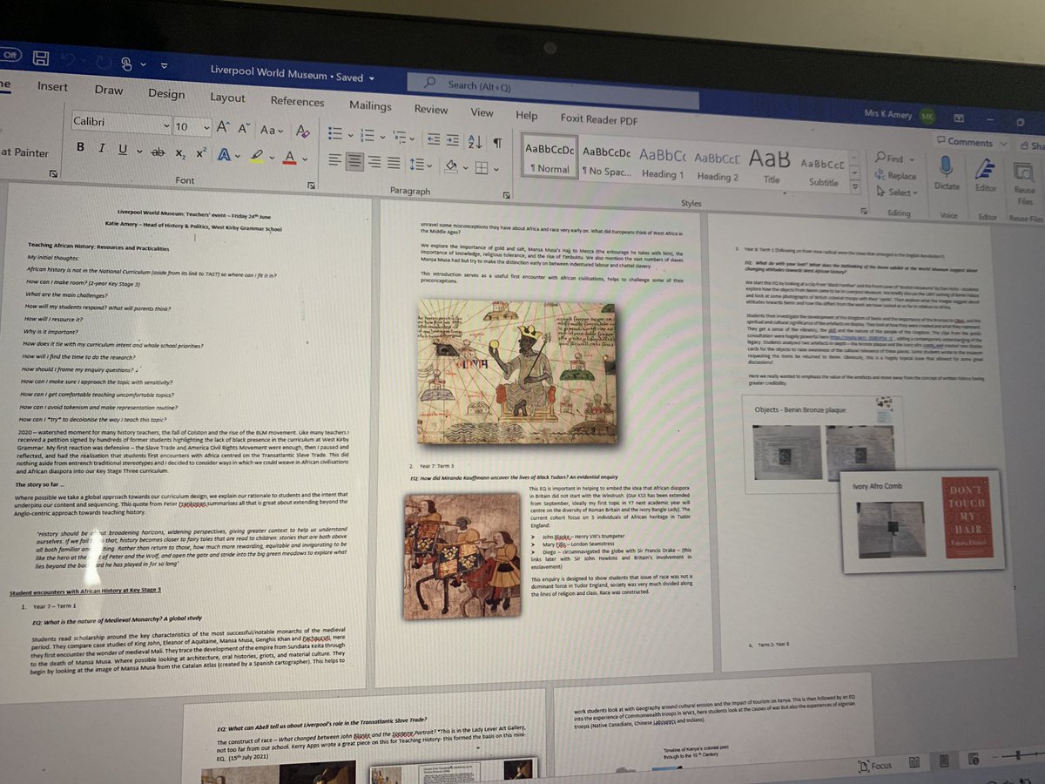1045x784 pixels.
Task: Click the Numbering list icon
Action: 367,135
